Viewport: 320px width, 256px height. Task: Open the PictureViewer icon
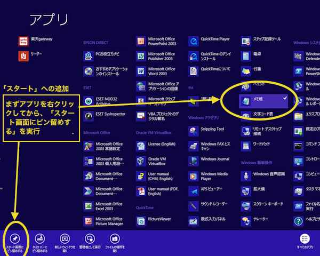[141, 221]
